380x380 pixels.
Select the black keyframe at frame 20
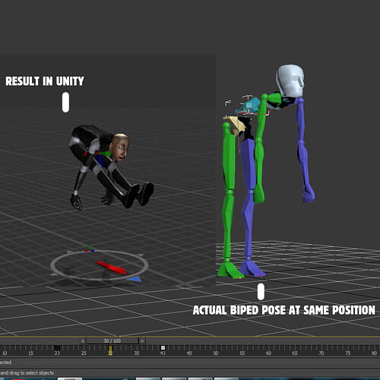pos(58,347)
